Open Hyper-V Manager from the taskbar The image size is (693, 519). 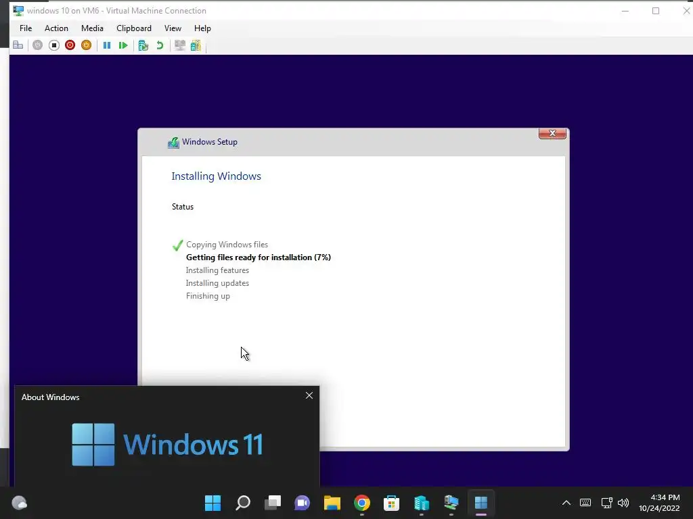pyautogui.click(x=422, y=503)
